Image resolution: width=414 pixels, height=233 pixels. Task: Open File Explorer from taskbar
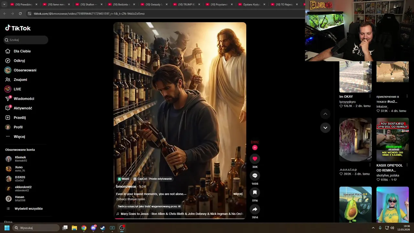point(74,228)
